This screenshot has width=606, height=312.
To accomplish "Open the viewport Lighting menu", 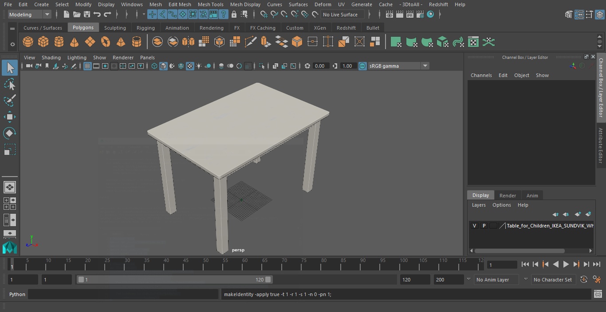I will [x=77, y=58].
